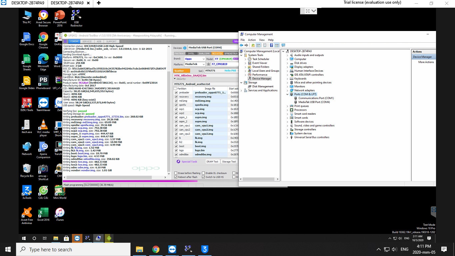The height and width of the screenshot is (256, 455).
Task: Open the Platform dropdown showing MediaTek
Action: click(x=194, y=64)
